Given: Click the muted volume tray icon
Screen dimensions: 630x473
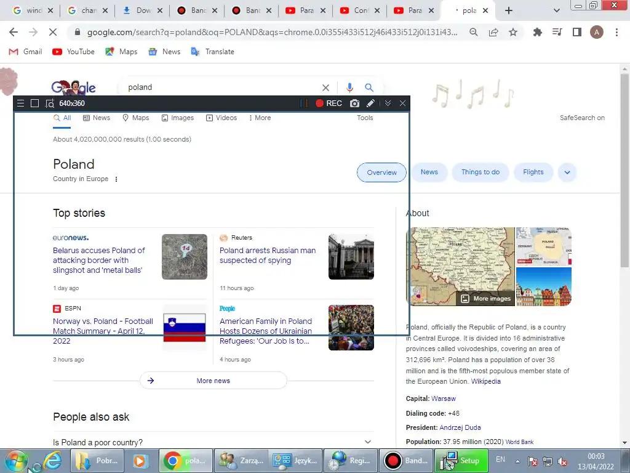Looking at the screenshot, I should [562, 461].
